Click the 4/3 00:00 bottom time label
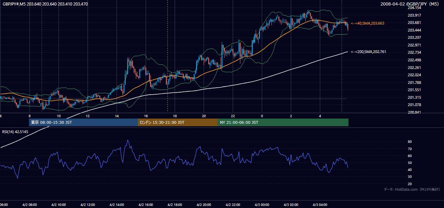 pos(262,205)
